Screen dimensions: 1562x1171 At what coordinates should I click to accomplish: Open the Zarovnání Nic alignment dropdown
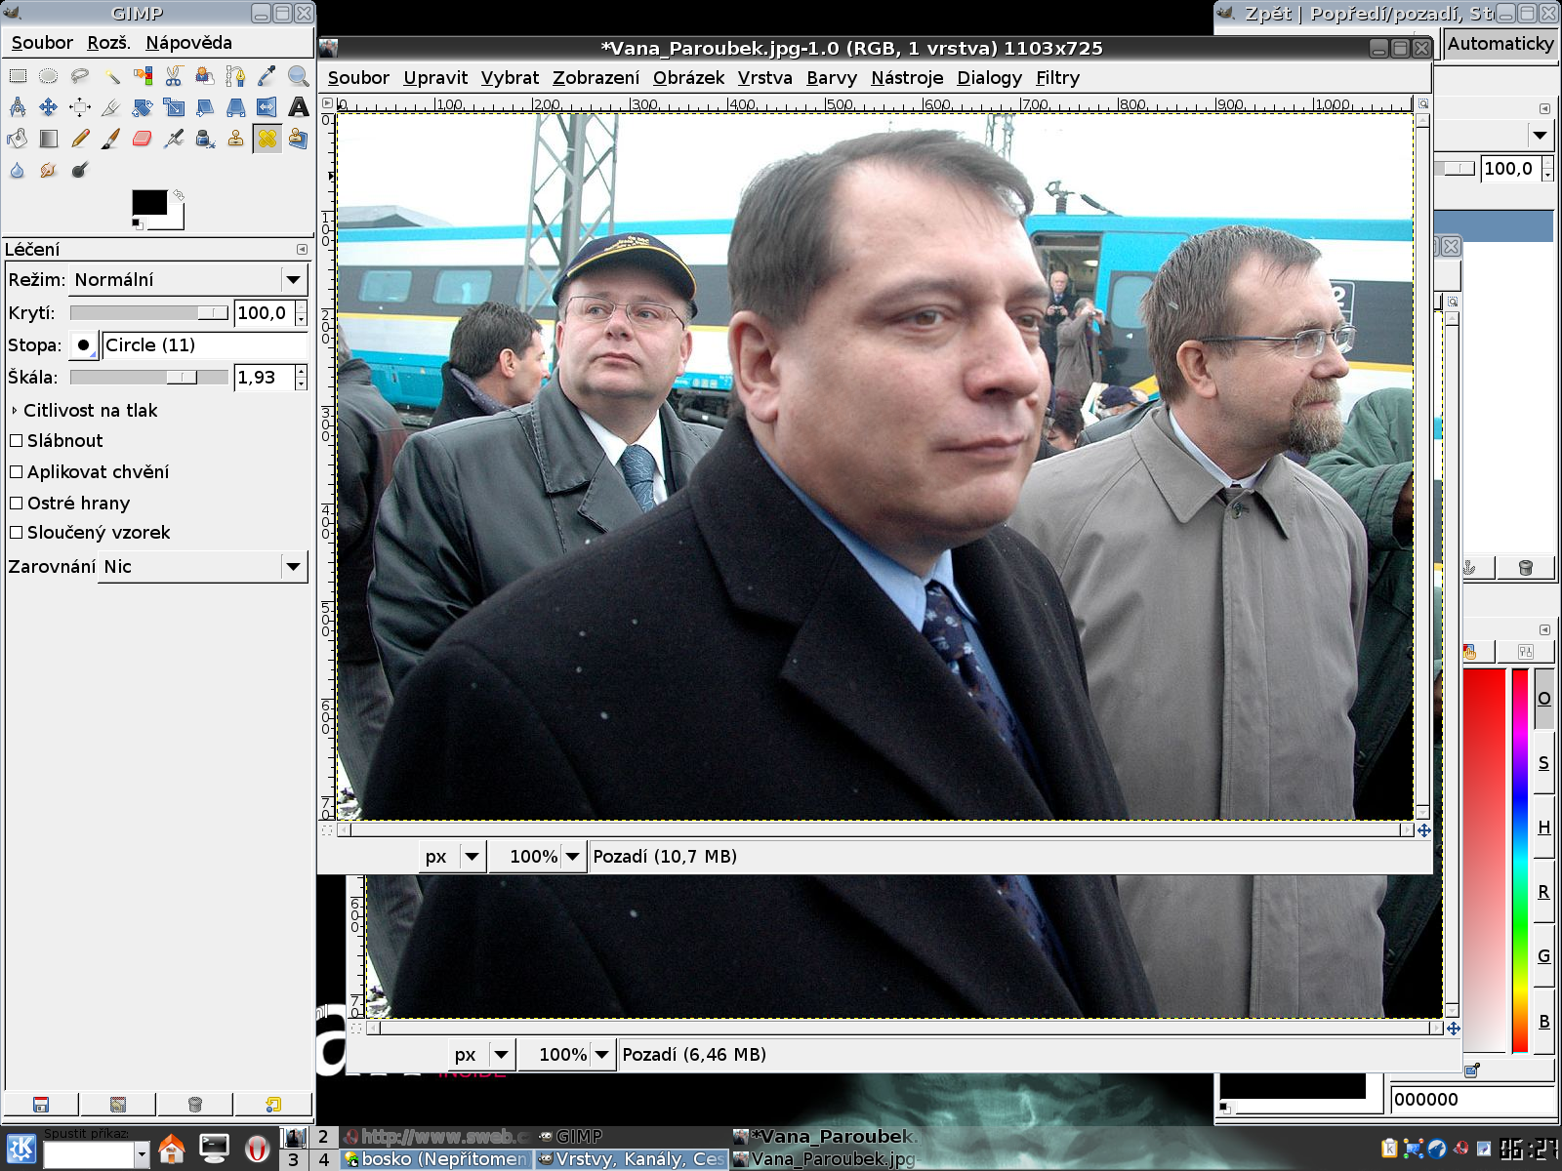pos(202,567)
